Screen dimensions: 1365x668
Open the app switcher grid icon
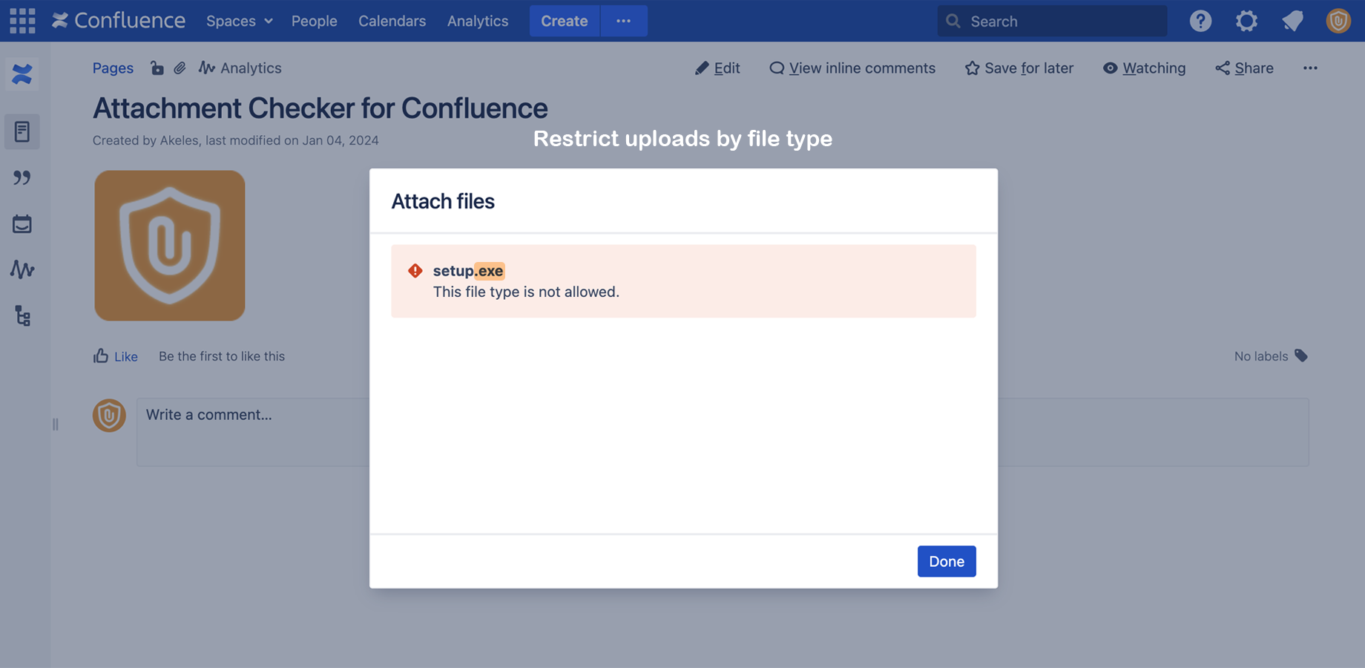coord(22,21)
